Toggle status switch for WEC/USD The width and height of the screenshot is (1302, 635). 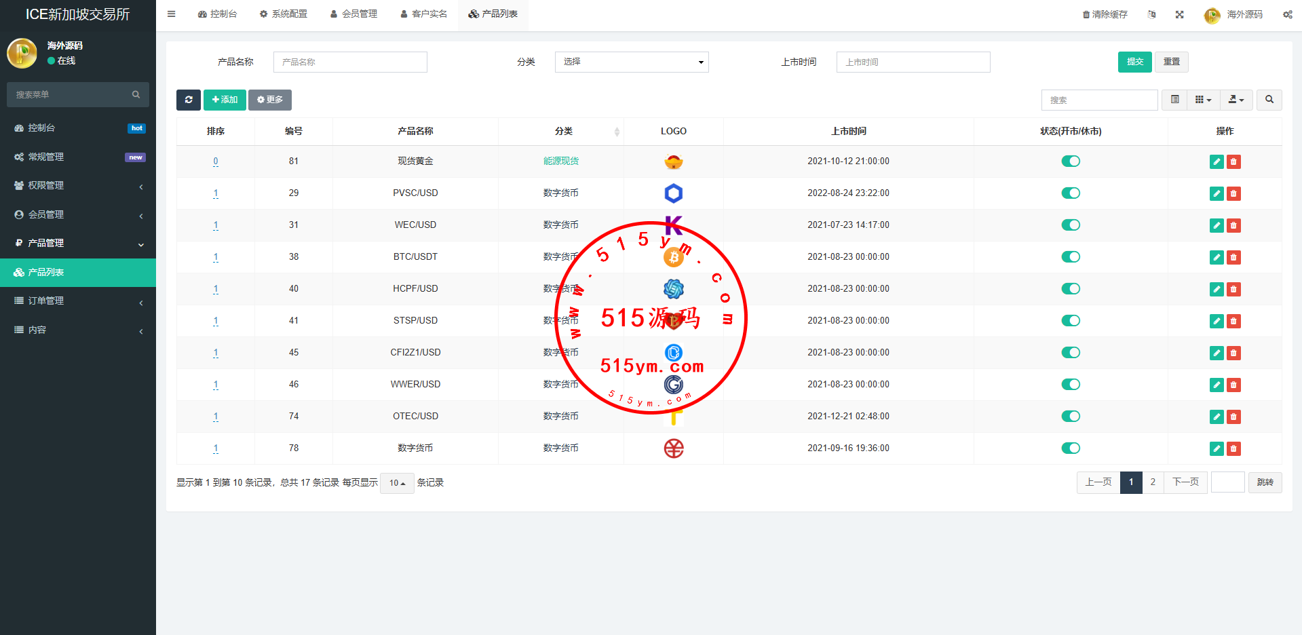tap(1070, 225)
